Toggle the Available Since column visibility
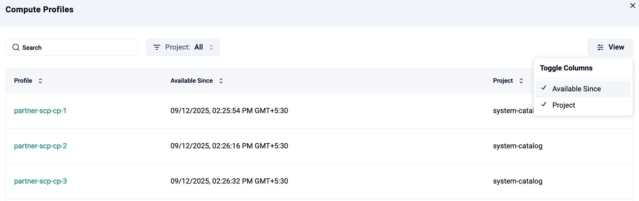639x201 pixels. [576, 89]
